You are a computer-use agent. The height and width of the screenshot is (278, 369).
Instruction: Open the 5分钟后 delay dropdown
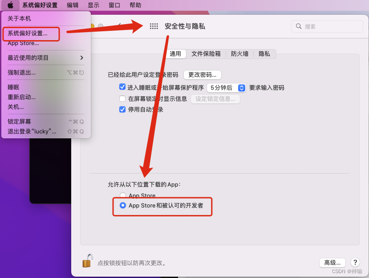tap(227, 88)
